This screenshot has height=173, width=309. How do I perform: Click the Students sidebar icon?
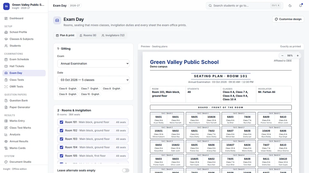pyautogui.click(x=6, y=46)
